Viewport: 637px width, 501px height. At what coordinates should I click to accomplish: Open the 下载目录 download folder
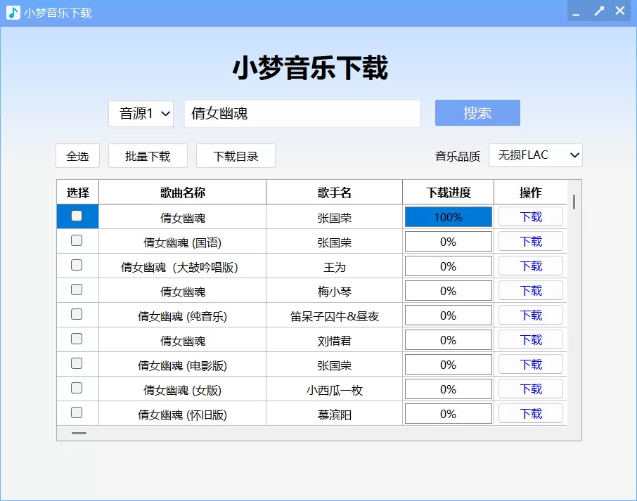pyautogui.click(x=236, y=155)
